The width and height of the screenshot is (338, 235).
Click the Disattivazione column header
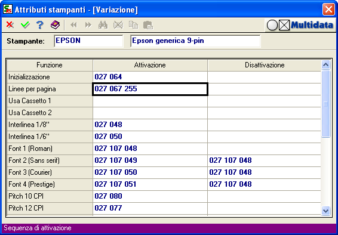[265, 65]
